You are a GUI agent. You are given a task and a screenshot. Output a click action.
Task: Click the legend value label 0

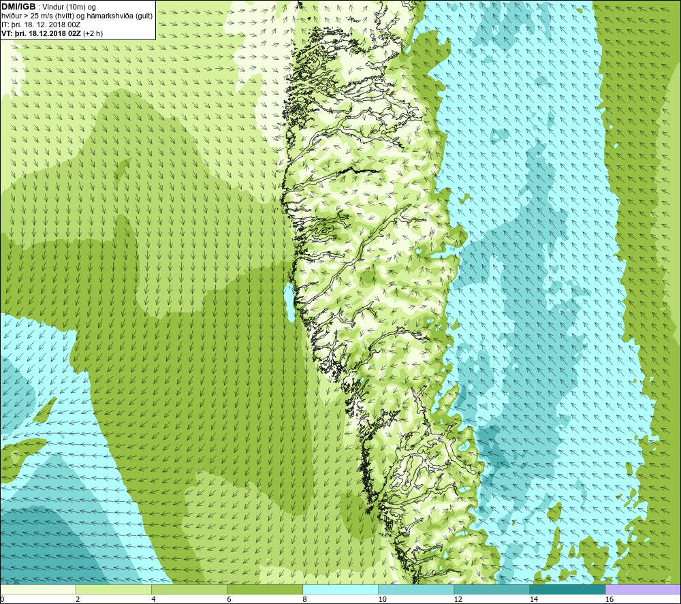coord(2,600)
